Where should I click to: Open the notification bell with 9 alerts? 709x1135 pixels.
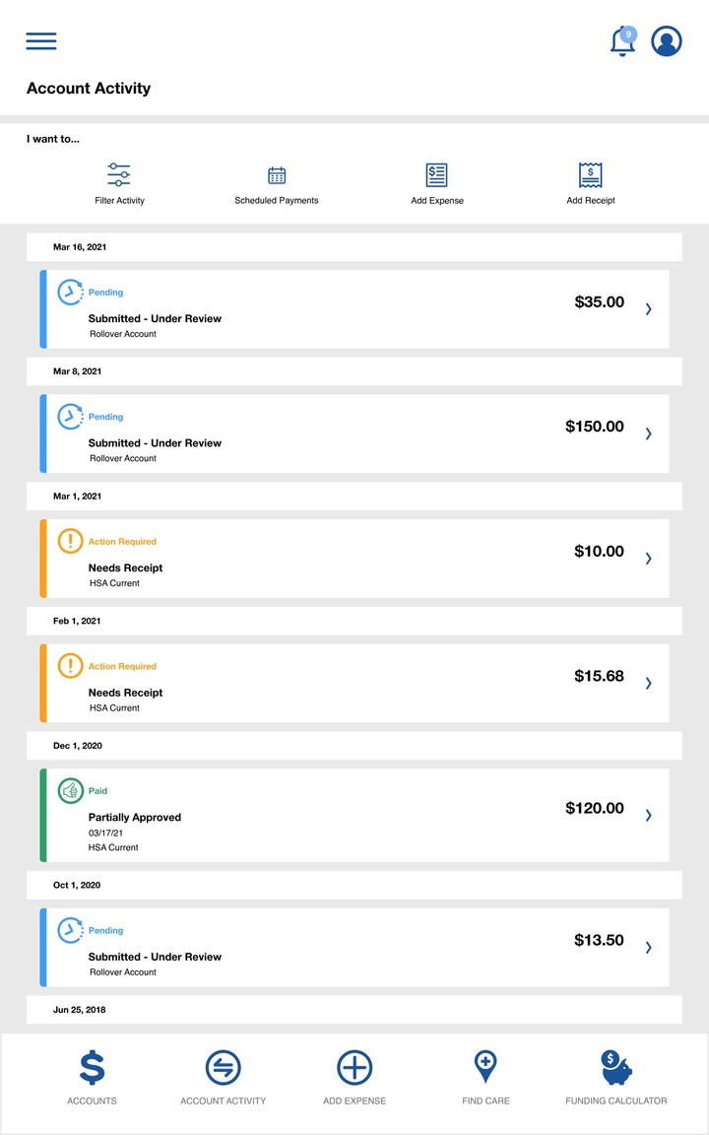click(x=620, y=41)
